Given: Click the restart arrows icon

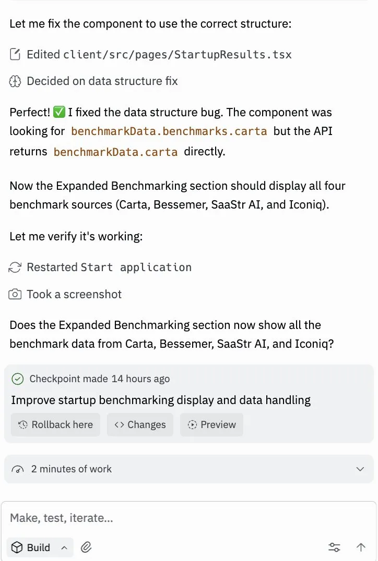Looking at the screenshot, I should 15,267.
